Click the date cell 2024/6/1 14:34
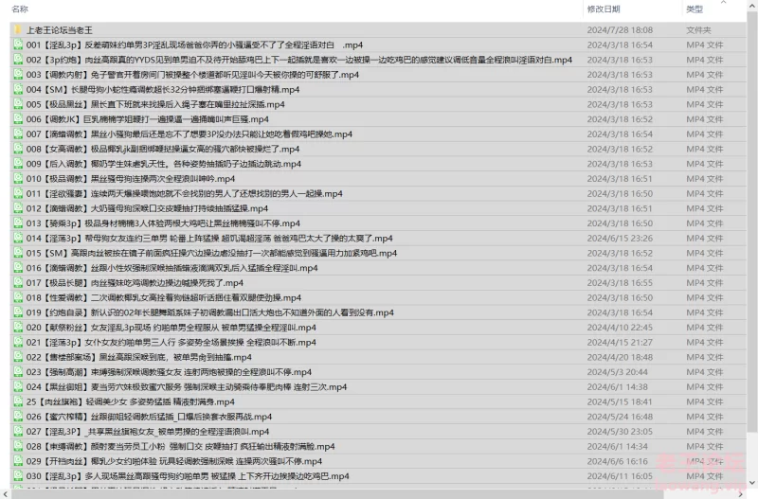758x499 pixels. 618,446
